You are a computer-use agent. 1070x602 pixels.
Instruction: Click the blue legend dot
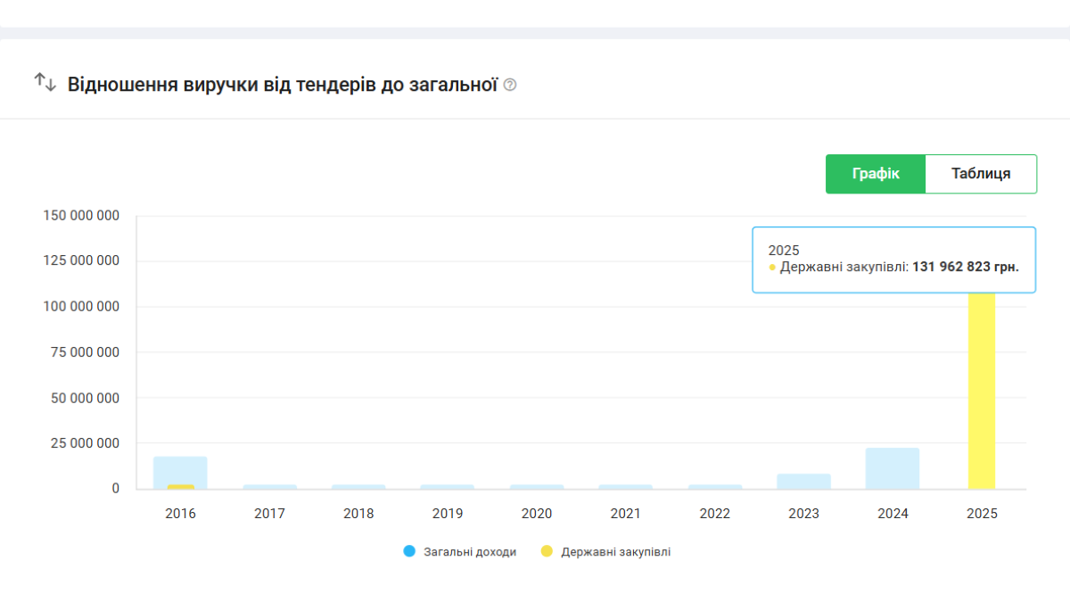tap(409, 552)
